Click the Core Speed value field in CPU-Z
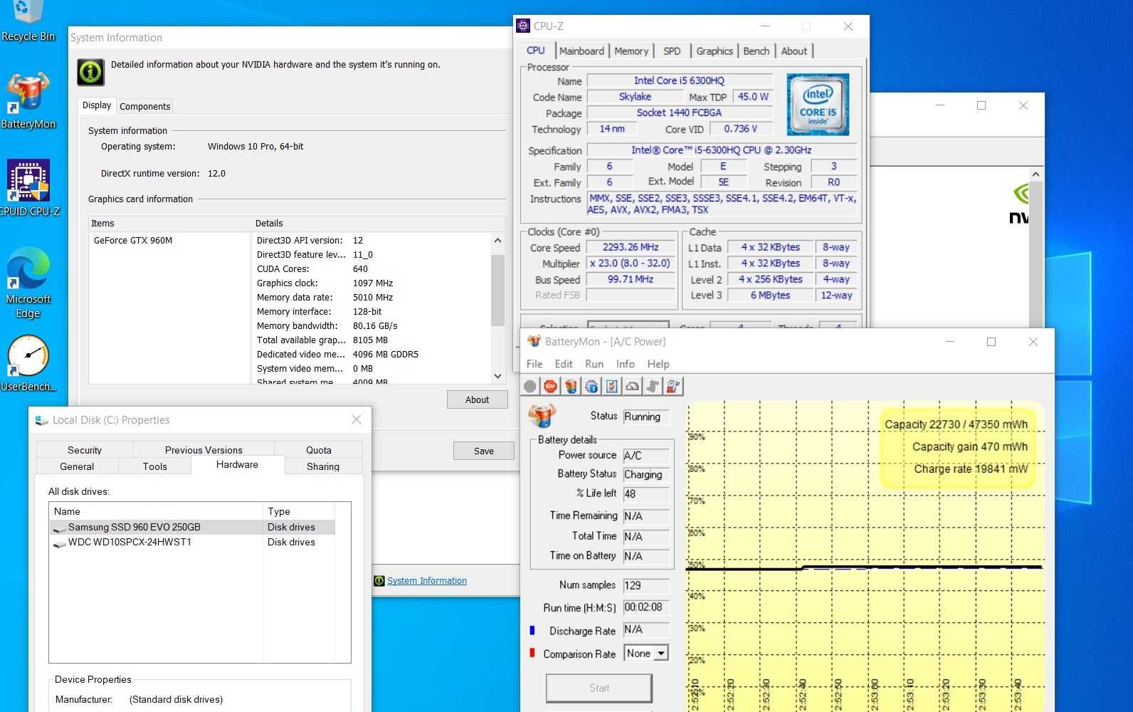Screen dimensions: 1133x712 click(x=631, y=247)
